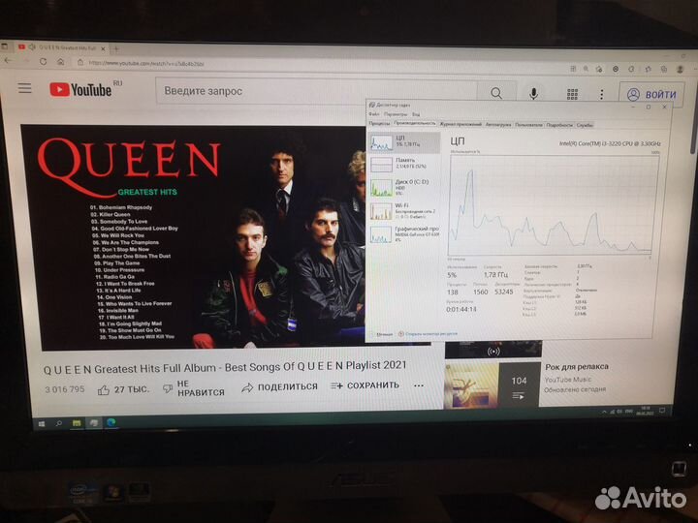Click the 1,78 ГГц speed value

495,275
